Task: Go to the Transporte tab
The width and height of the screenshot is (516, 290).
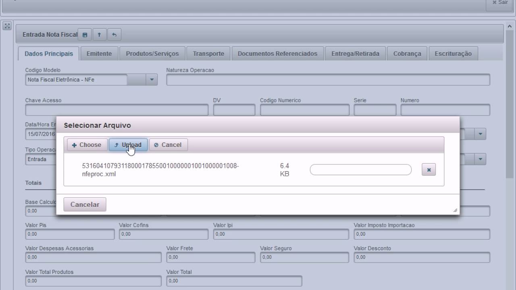Action: (208, 54)
